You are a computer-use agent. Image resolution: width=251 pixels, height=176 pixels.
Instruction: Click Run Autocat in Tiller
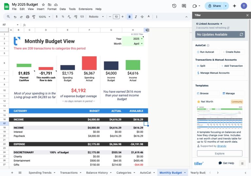click(207, 52)
